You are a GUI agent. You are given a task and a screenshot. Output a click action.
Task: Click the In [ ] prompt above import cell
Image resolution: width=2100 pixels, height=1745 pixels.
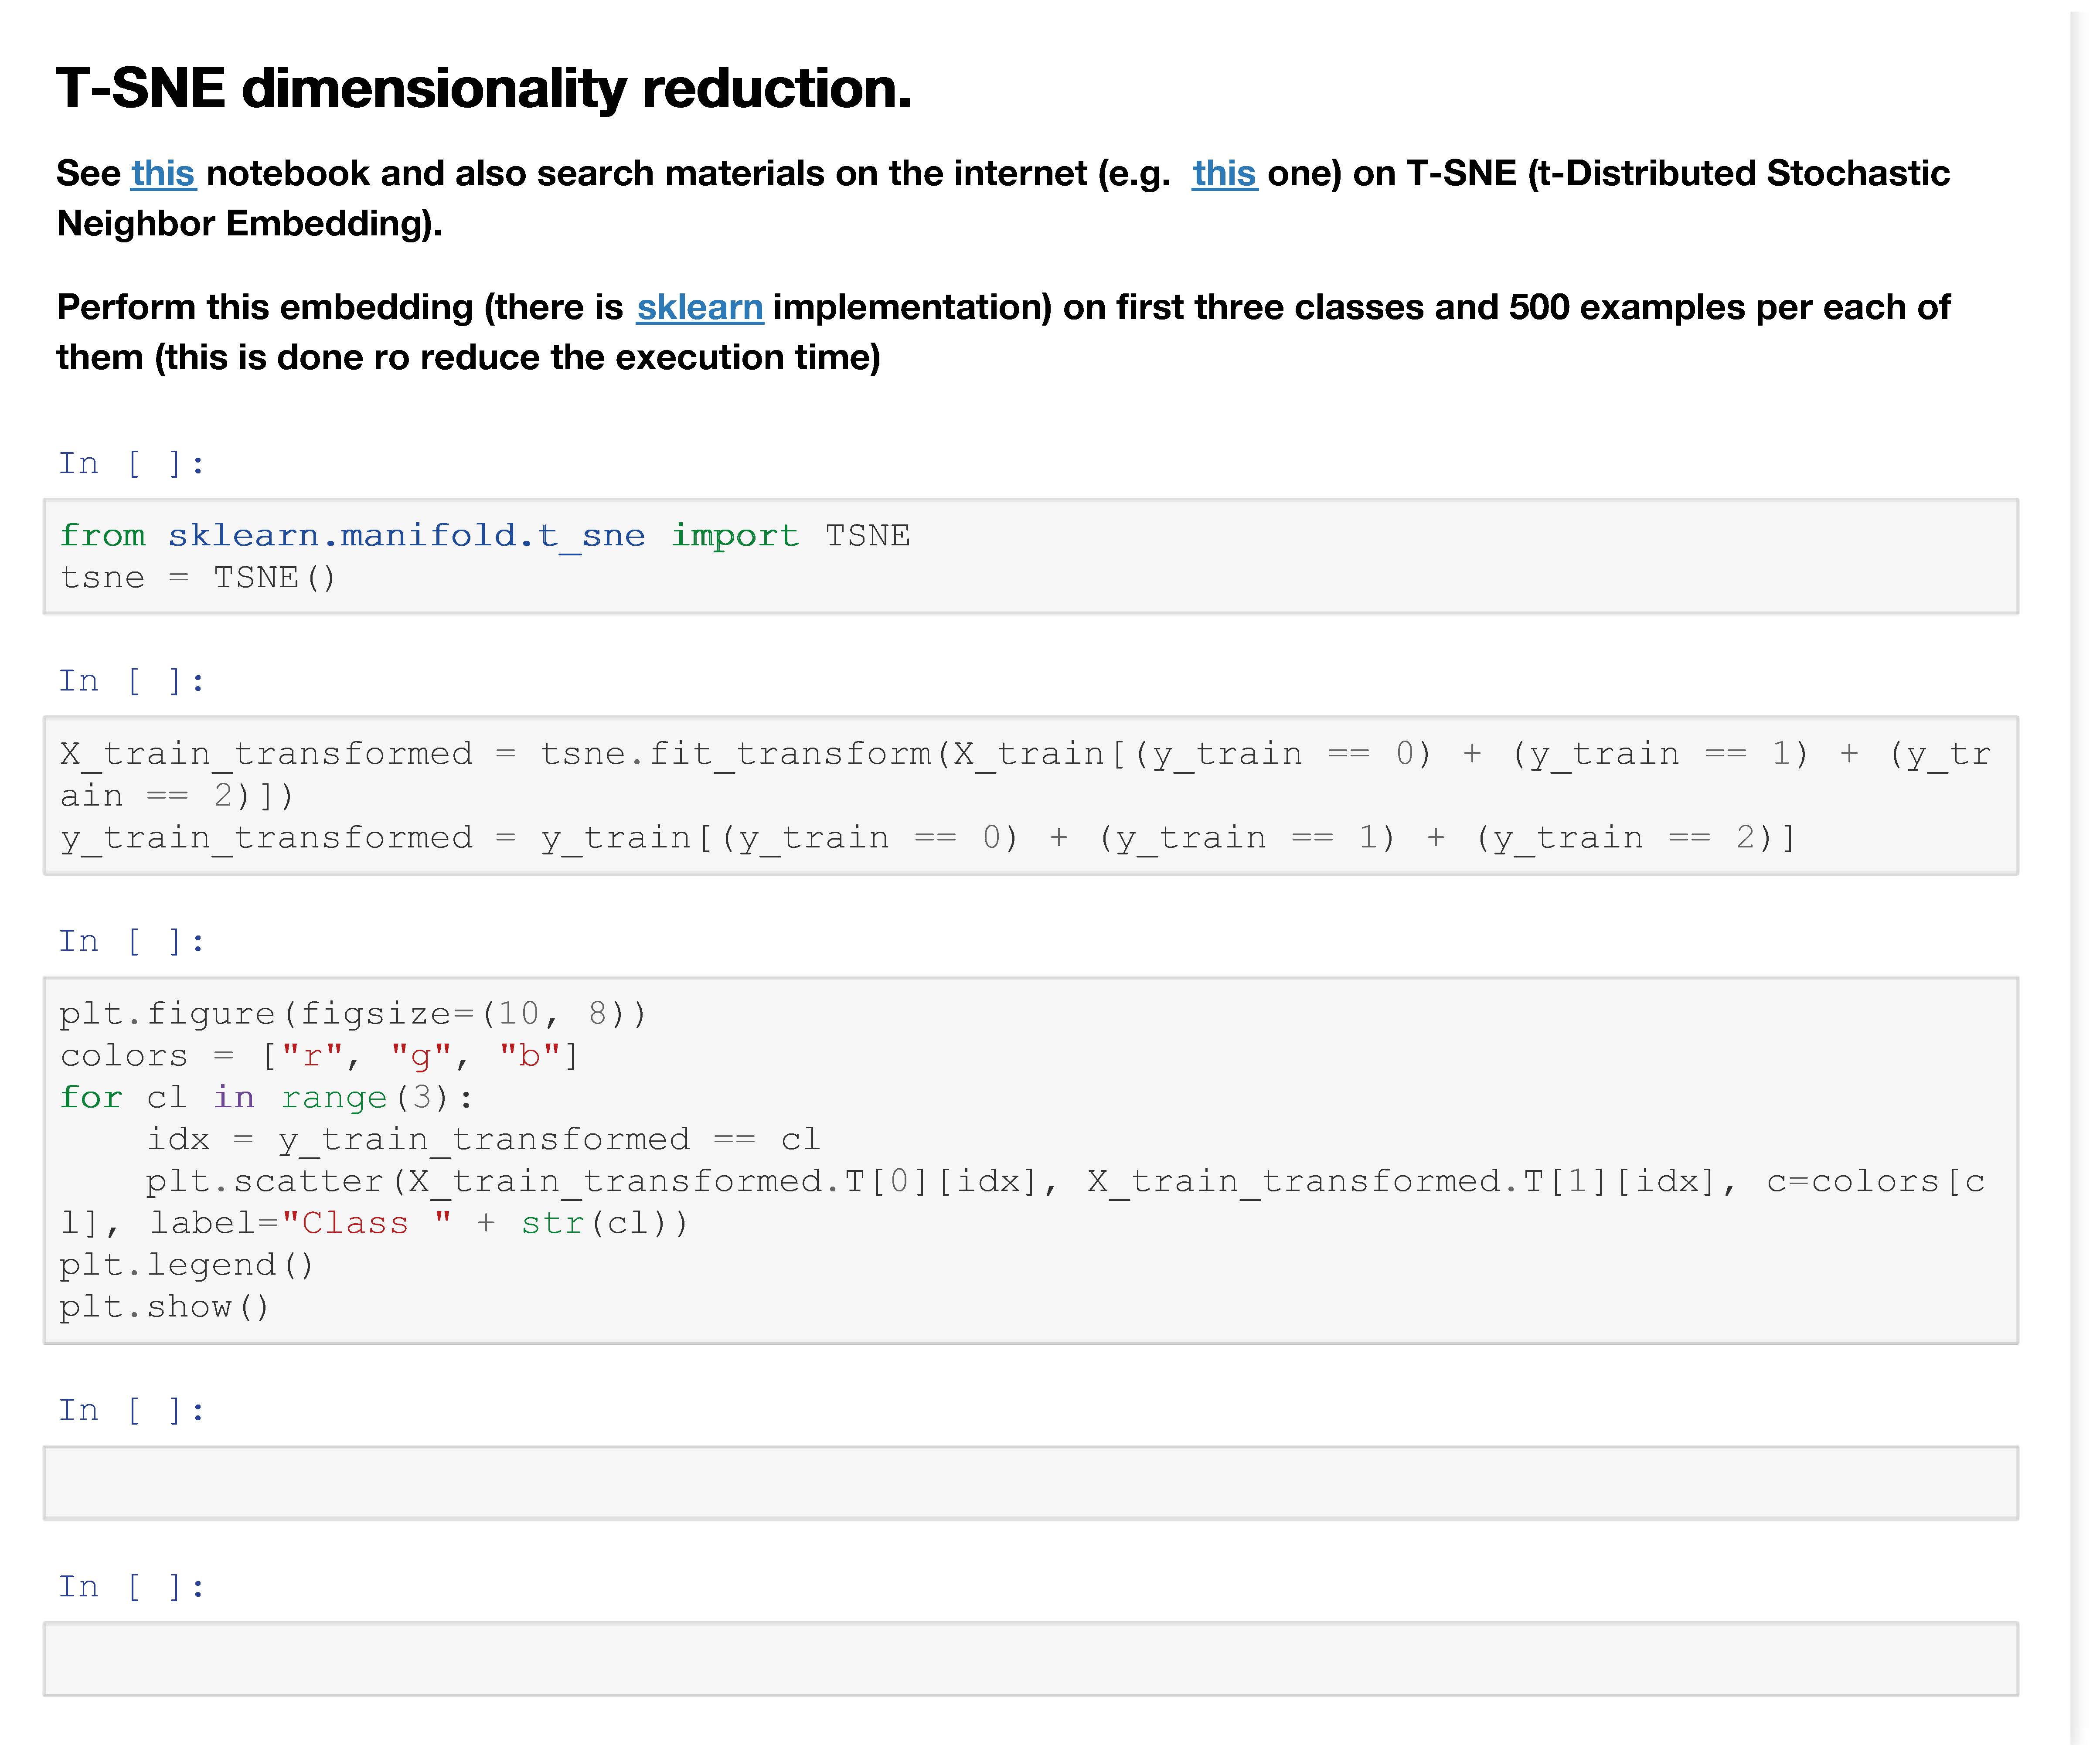pos(131,463)
